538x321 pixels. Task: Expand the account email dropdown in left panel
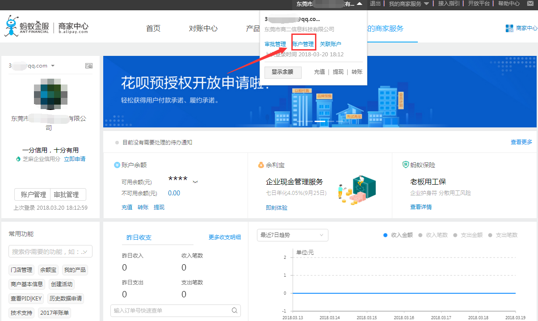[x=53, y=66]
